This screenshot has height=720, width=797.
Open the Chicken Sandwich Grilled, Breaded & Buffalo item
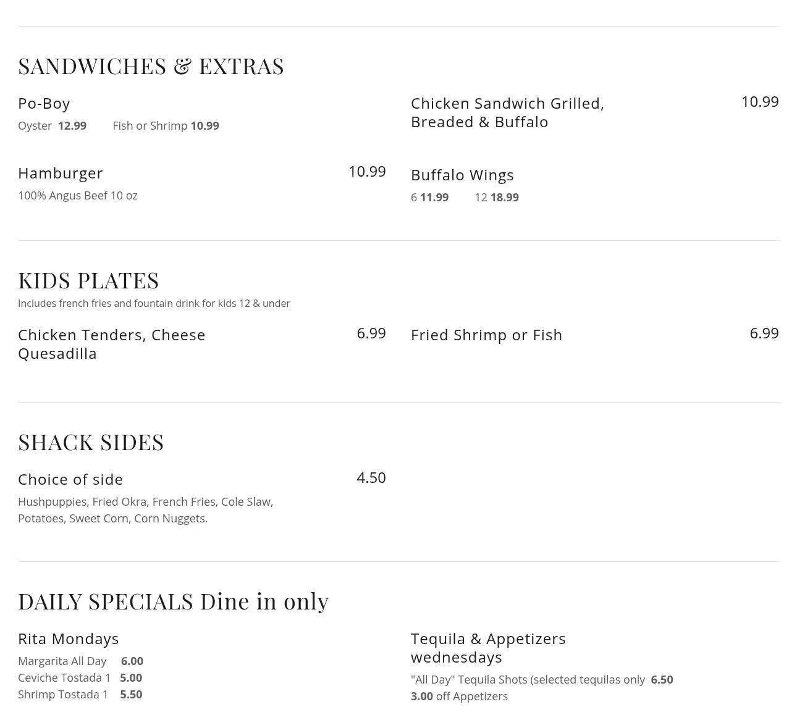507,112
